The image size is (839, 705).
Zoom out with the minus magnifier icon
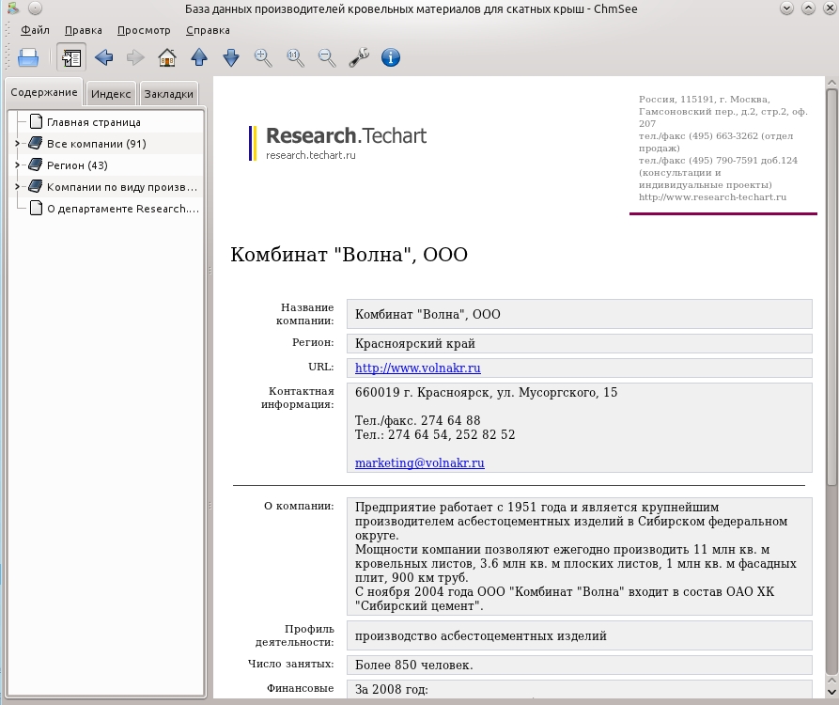click(x=326, y=57)
